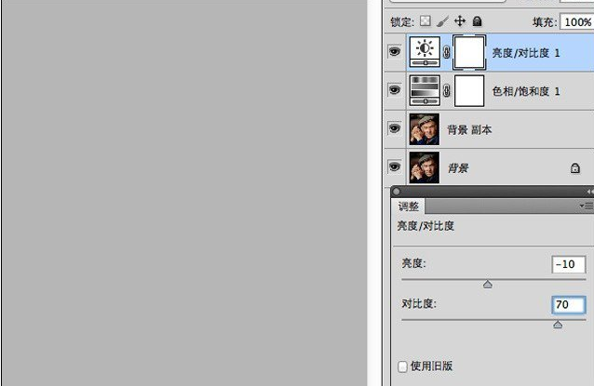
Task: Click the 亮度/对比度 panel title text
Action: [425, 226]
